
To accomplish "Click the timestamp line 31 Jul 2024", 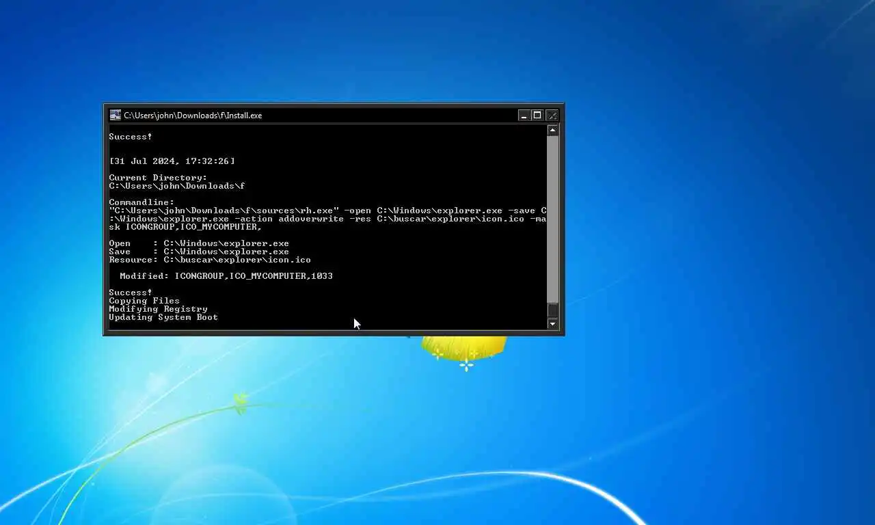I will [x=172, y=161].
